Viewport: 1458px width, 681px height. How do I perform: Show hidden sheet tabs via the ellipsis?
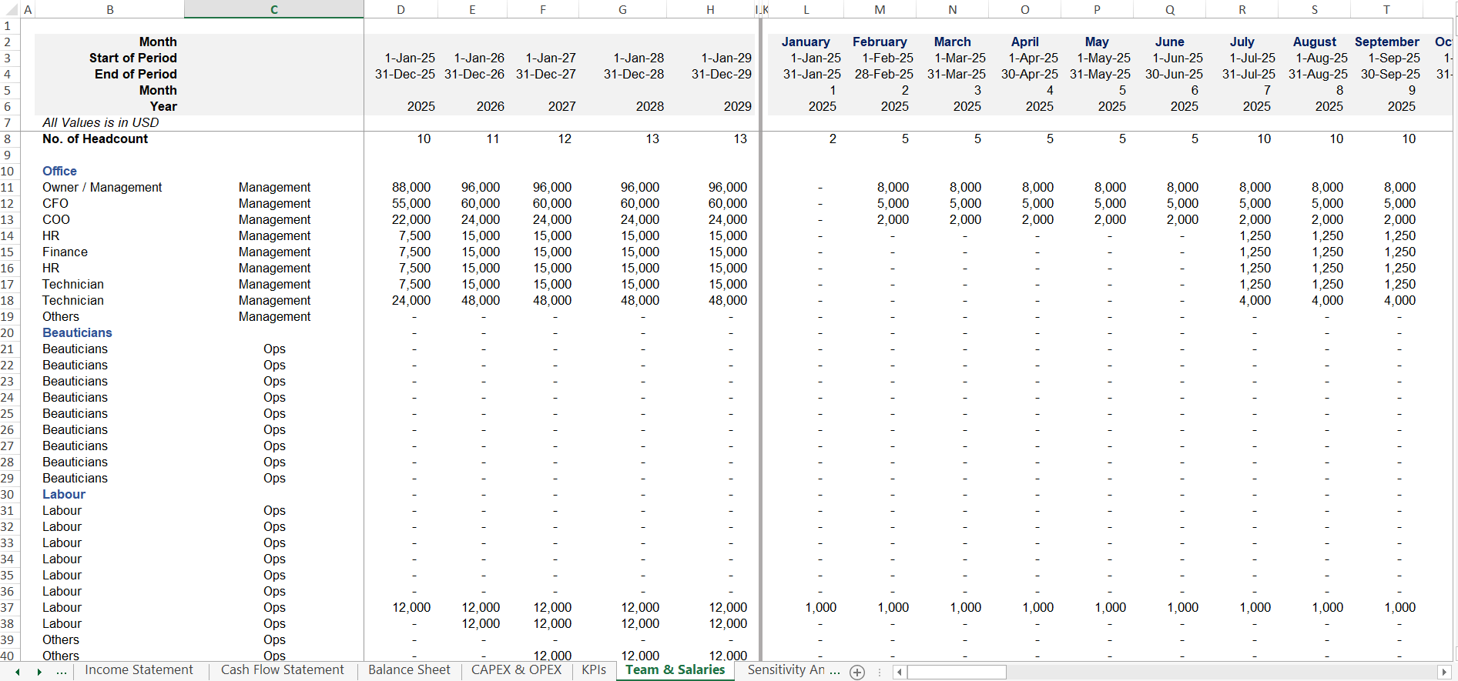coord(62,672)
